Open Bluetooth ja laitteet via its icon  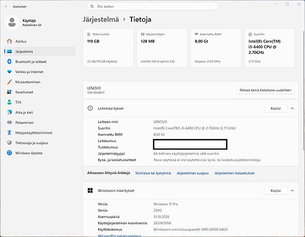pos(9,62)
